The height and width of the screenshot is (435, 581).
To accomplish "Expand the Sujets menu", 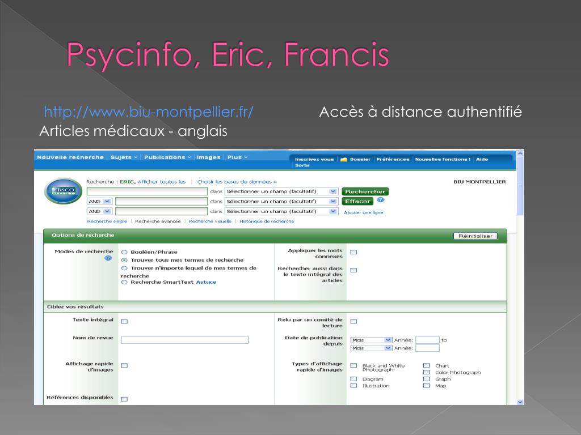I will 124,157.
